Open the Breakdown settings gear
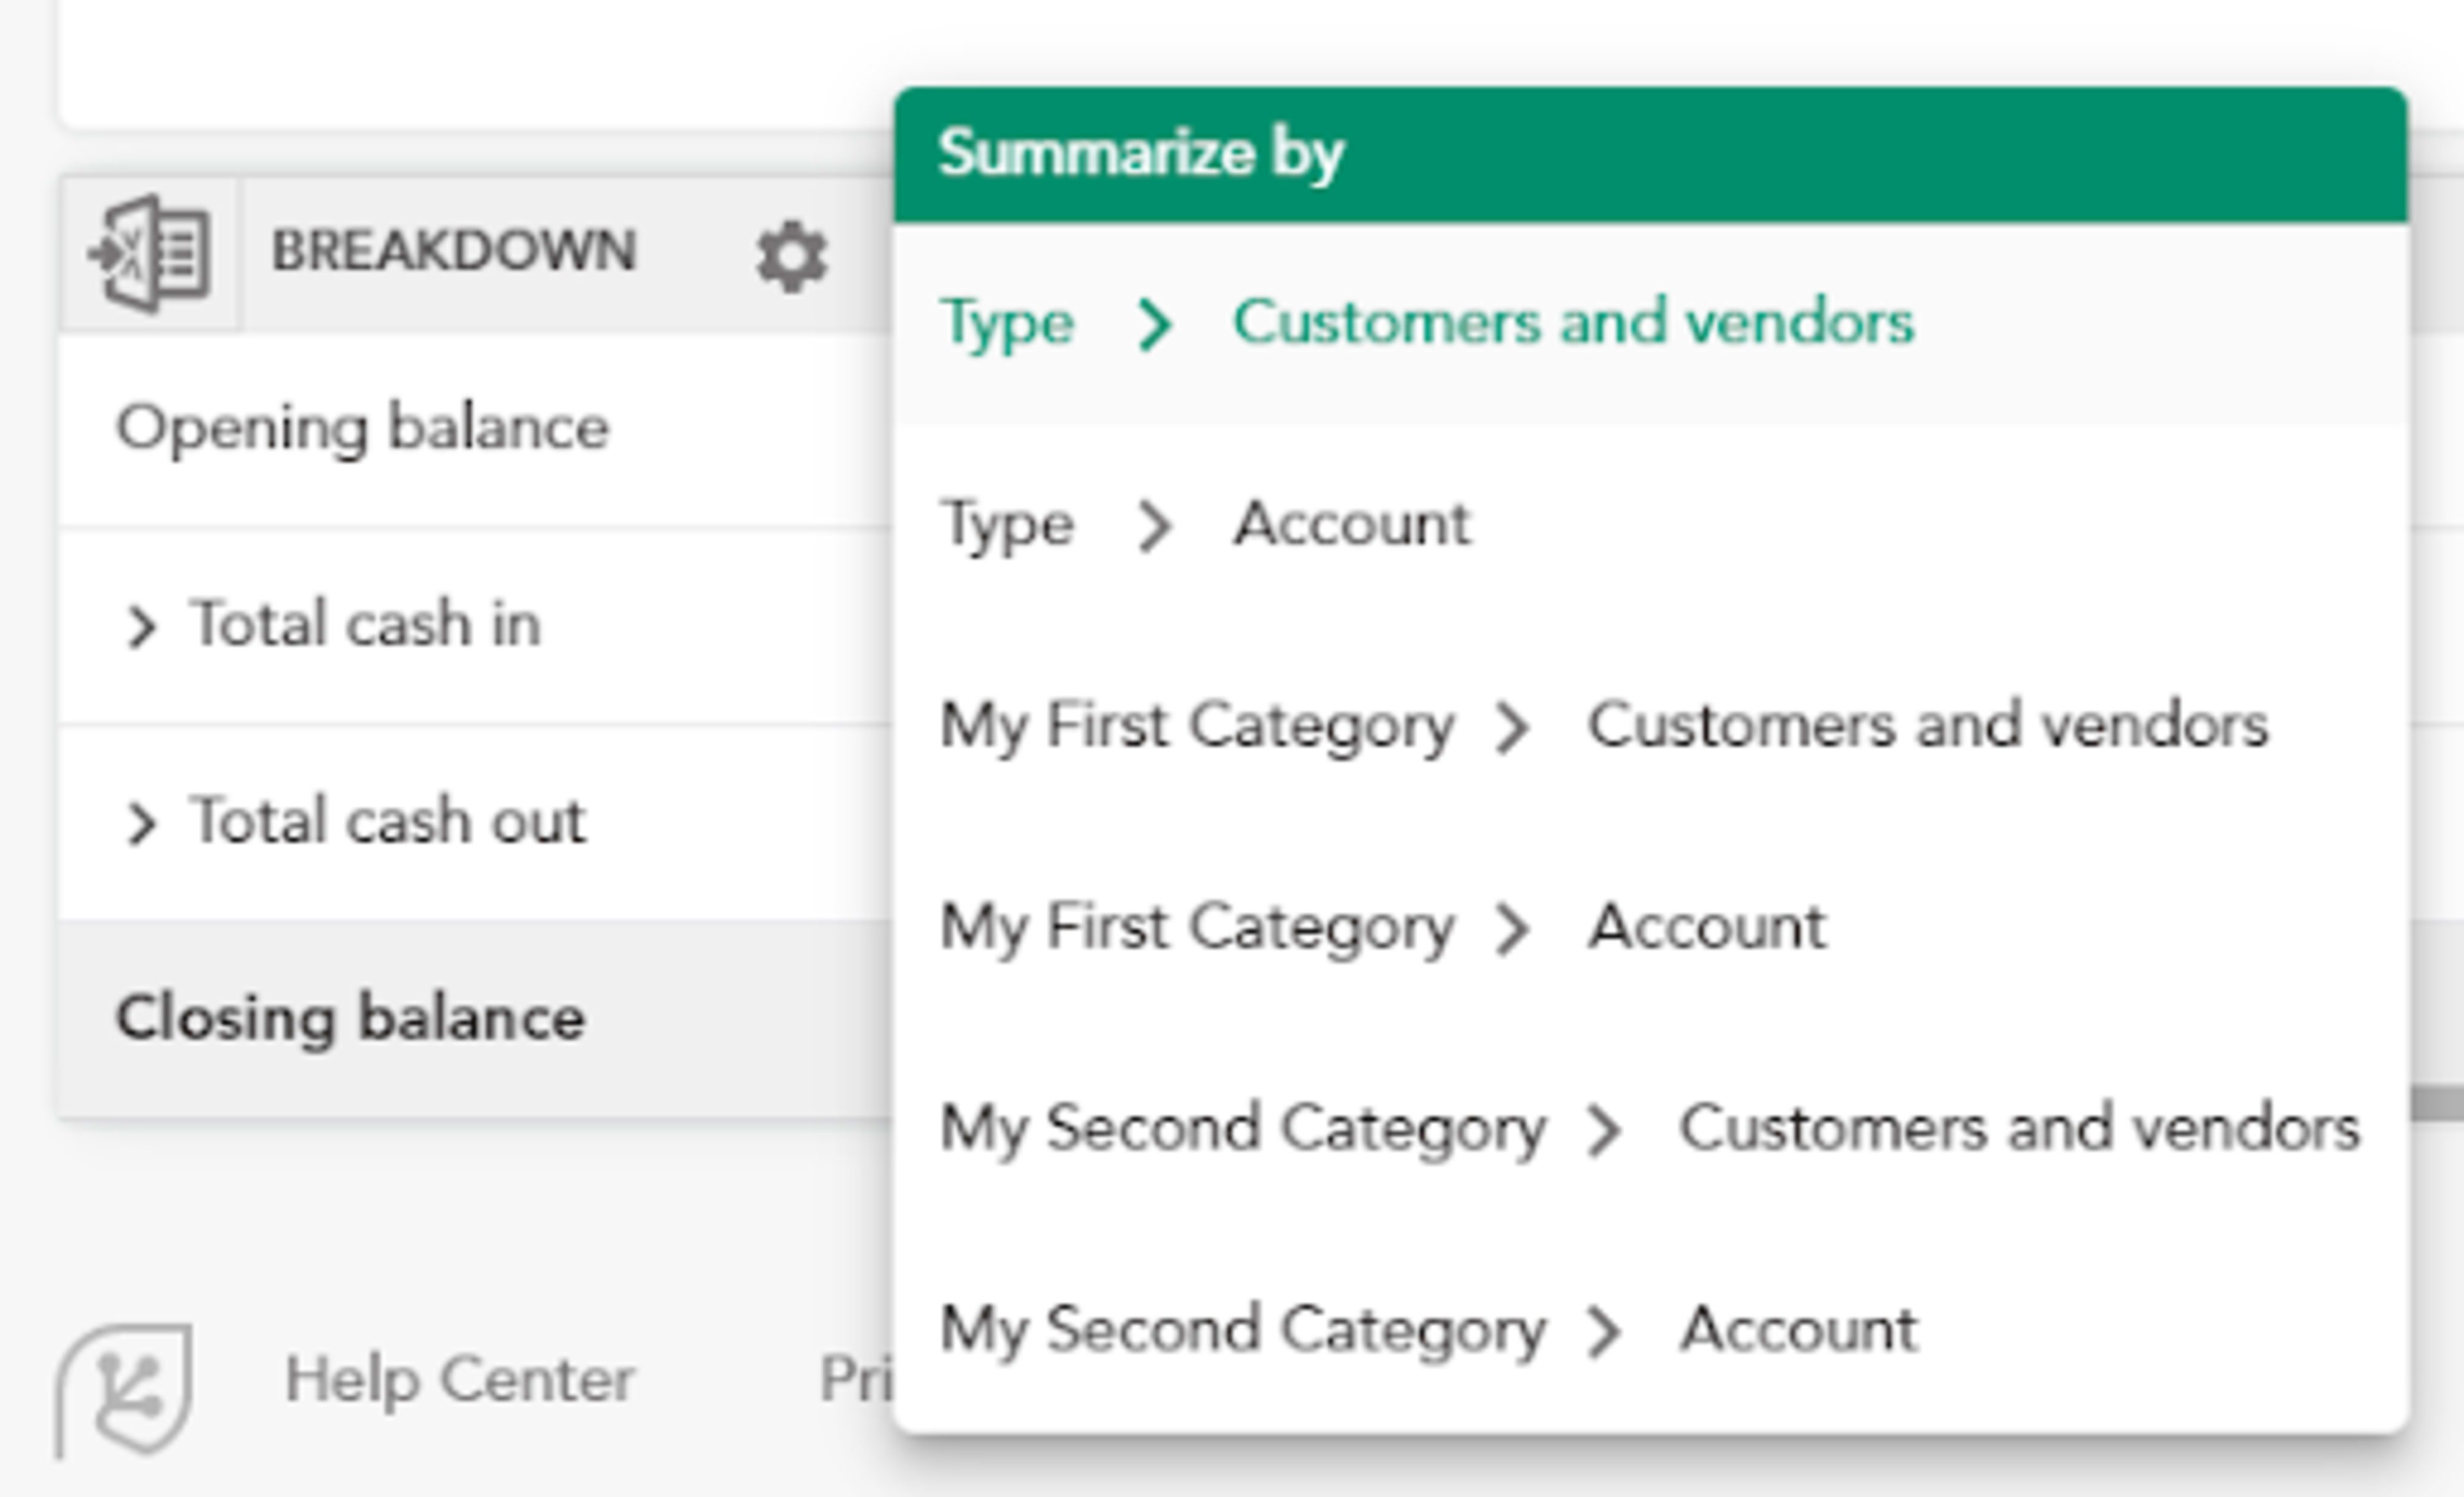This screenshot has height=1497, width=2464. (791, 257)
